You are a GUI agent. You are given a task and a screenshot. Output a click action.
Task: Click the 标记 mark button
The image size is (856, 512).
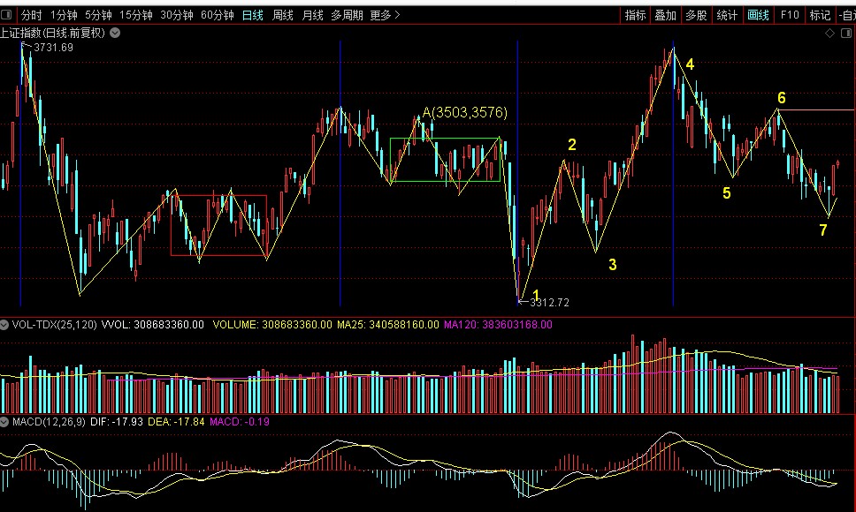[x=820, y=15]
